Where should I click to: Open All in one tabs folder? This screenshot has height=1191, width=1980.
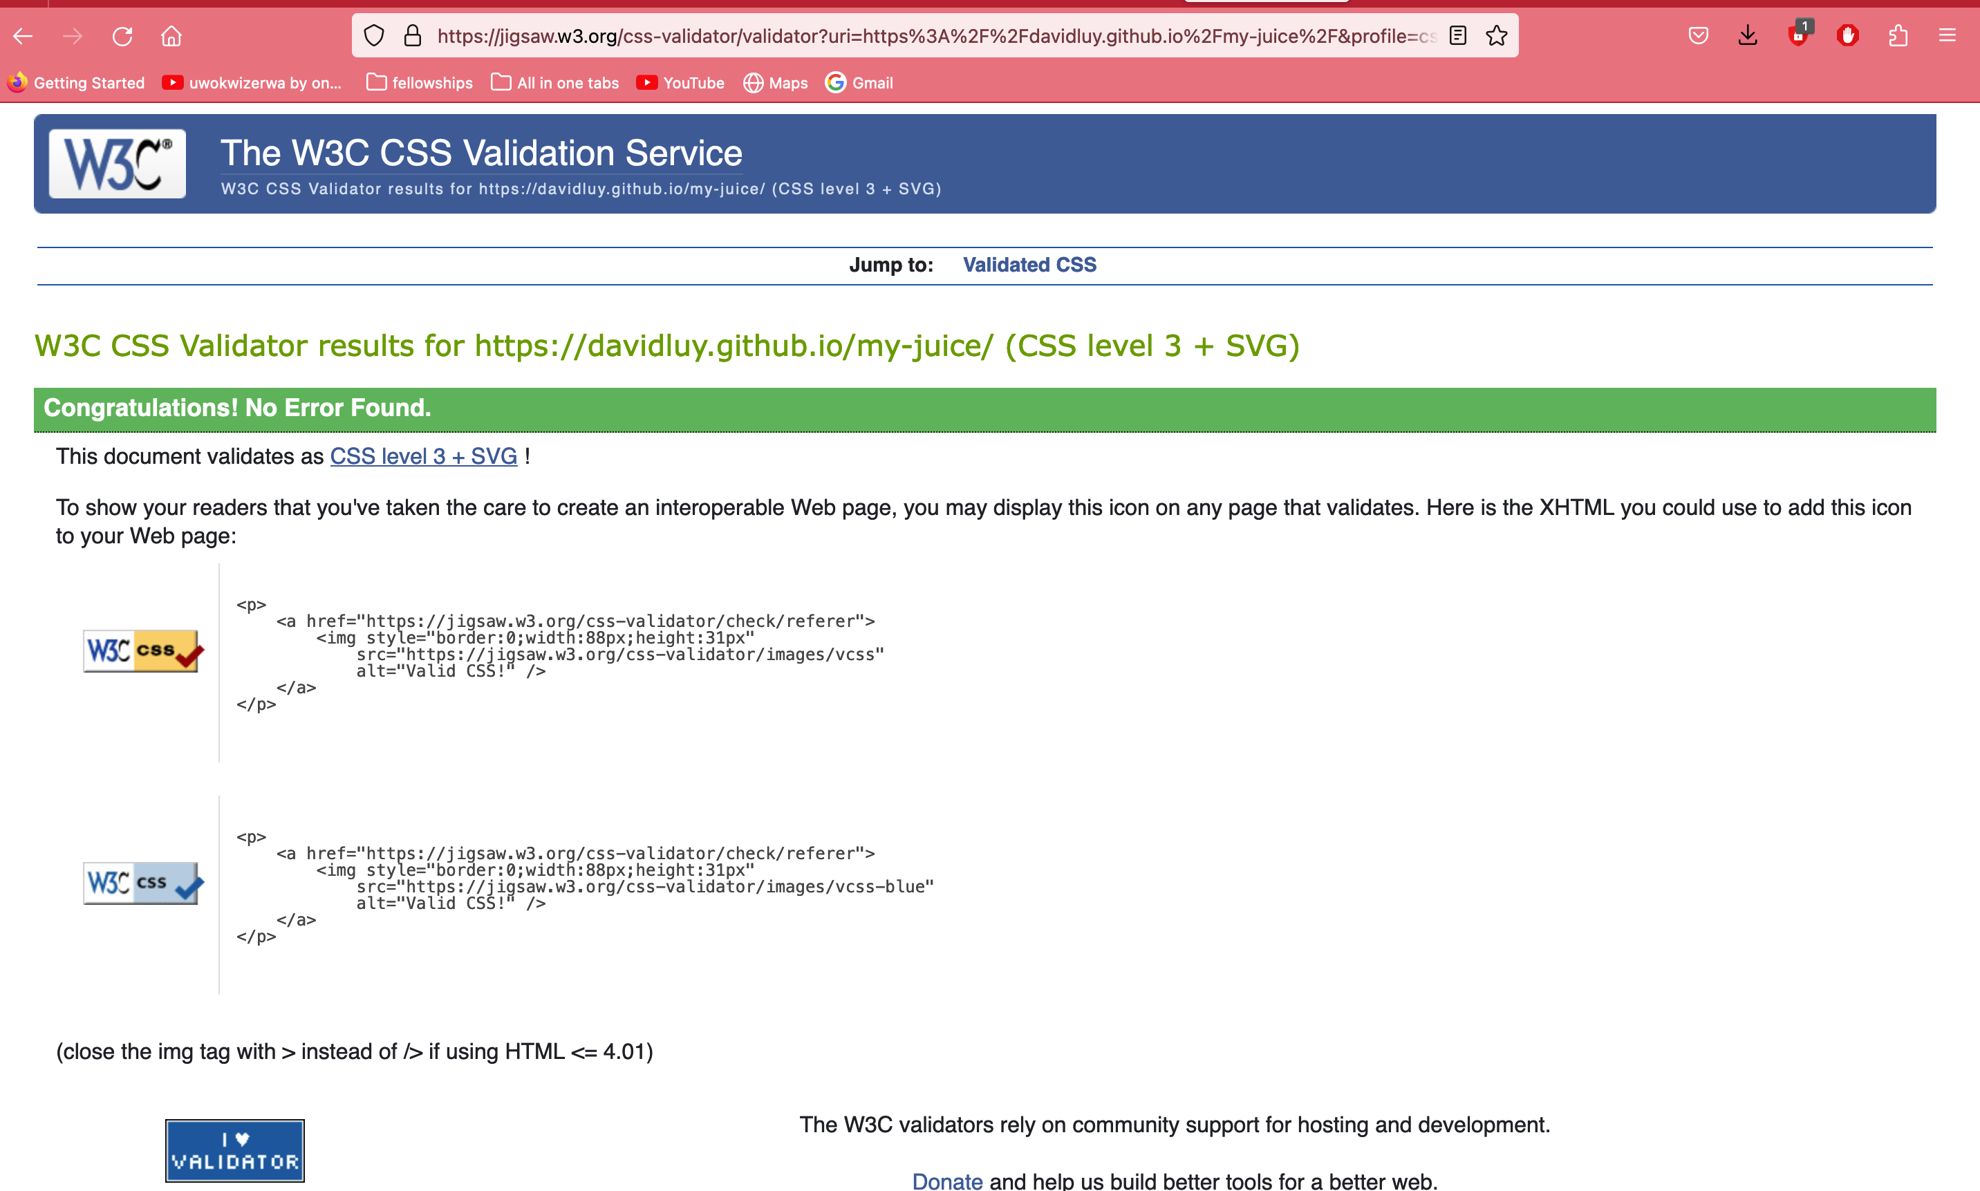point(555,83)
